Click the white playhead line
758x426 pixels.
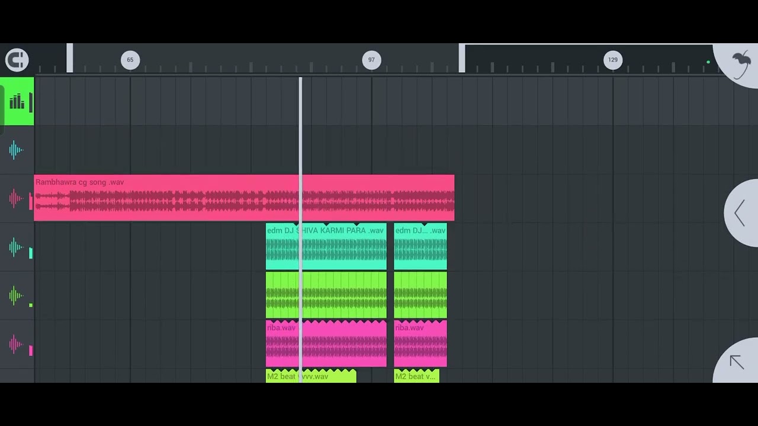point(301,230)
